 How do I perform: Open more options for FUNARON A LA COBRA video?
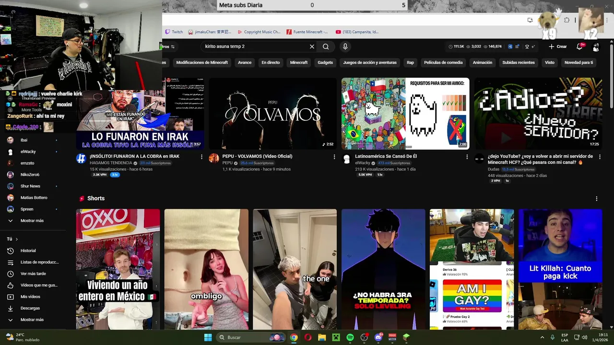pos(201,157)
